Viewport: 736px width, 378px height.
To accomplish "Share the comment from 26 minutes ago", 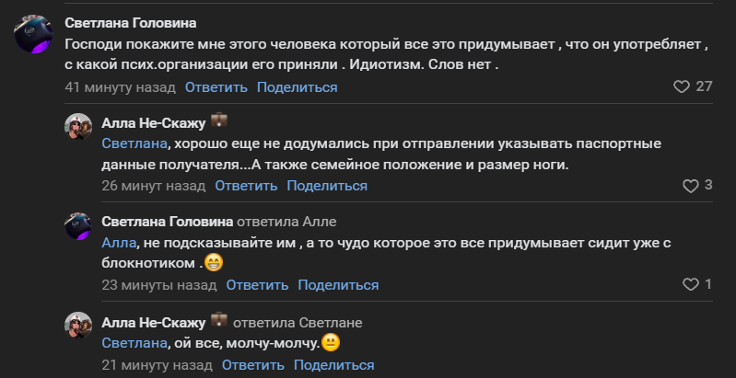I will click(x=327, y=186).
